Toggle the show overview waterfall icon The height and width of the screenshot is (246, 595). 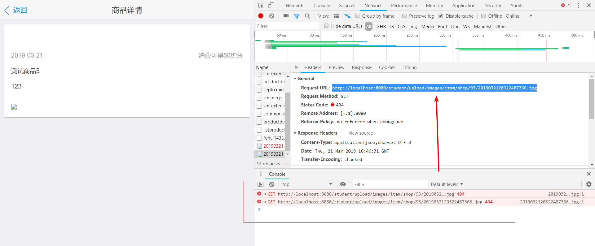(x=347, y=16)
